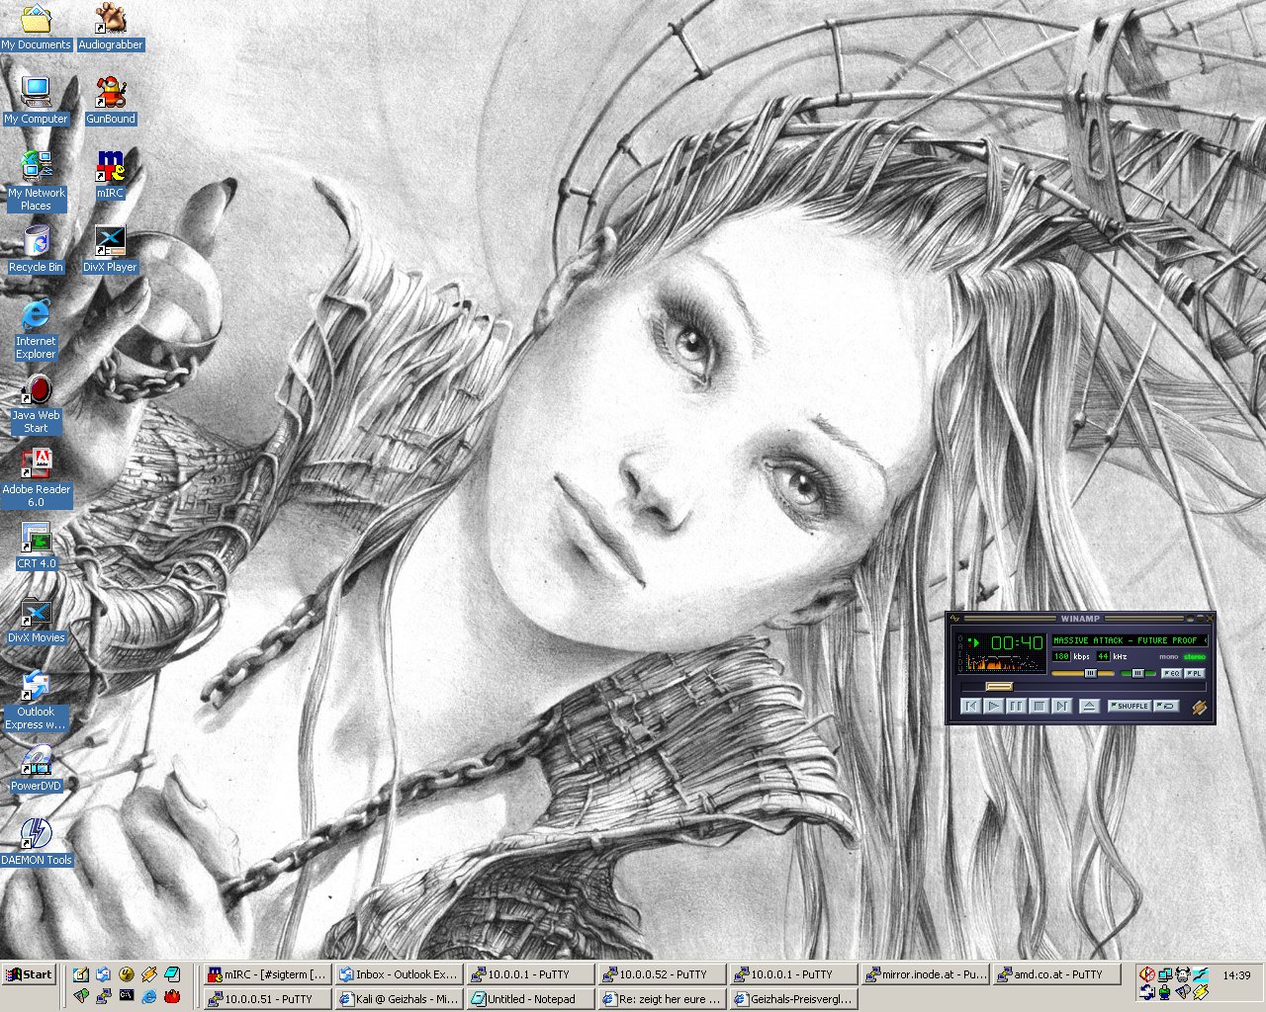Stop playback in Winamp
Screen dimensions: 1266x1012
click(x=1040, y=707)
